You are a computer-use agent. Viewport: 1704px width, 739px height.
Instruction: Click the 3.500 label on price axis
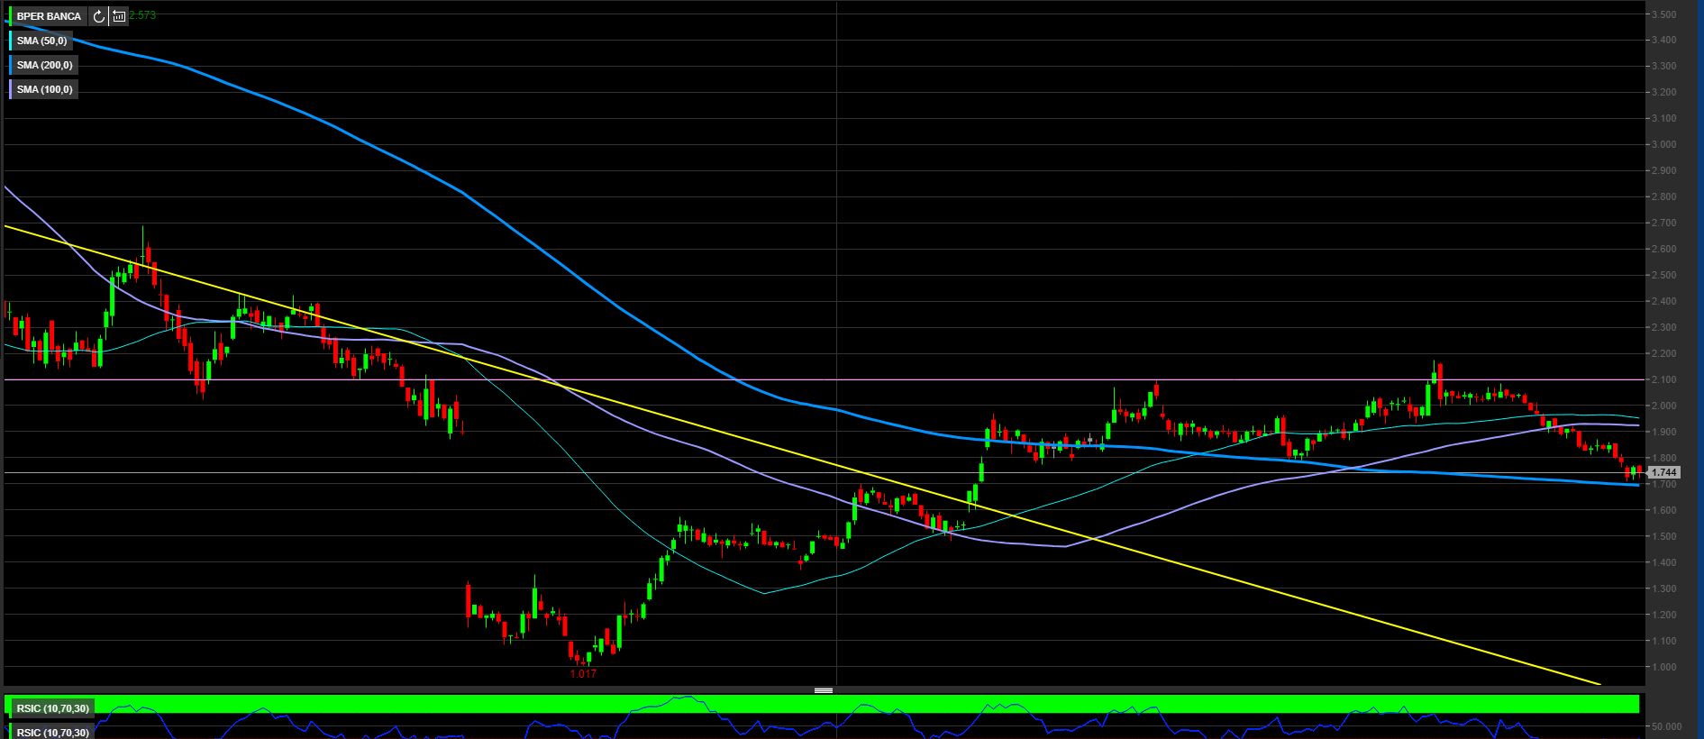(x=1663, y=14)
